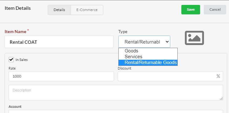Click into the Discount input field

tap(170, 76)
